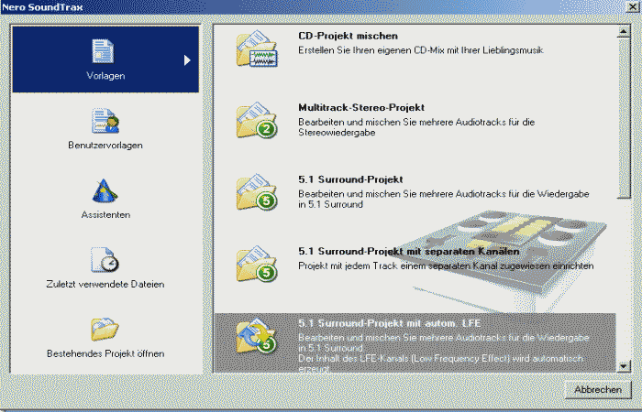Choose the 5.1 Surround-Projekt folder icon

[257, 190]
